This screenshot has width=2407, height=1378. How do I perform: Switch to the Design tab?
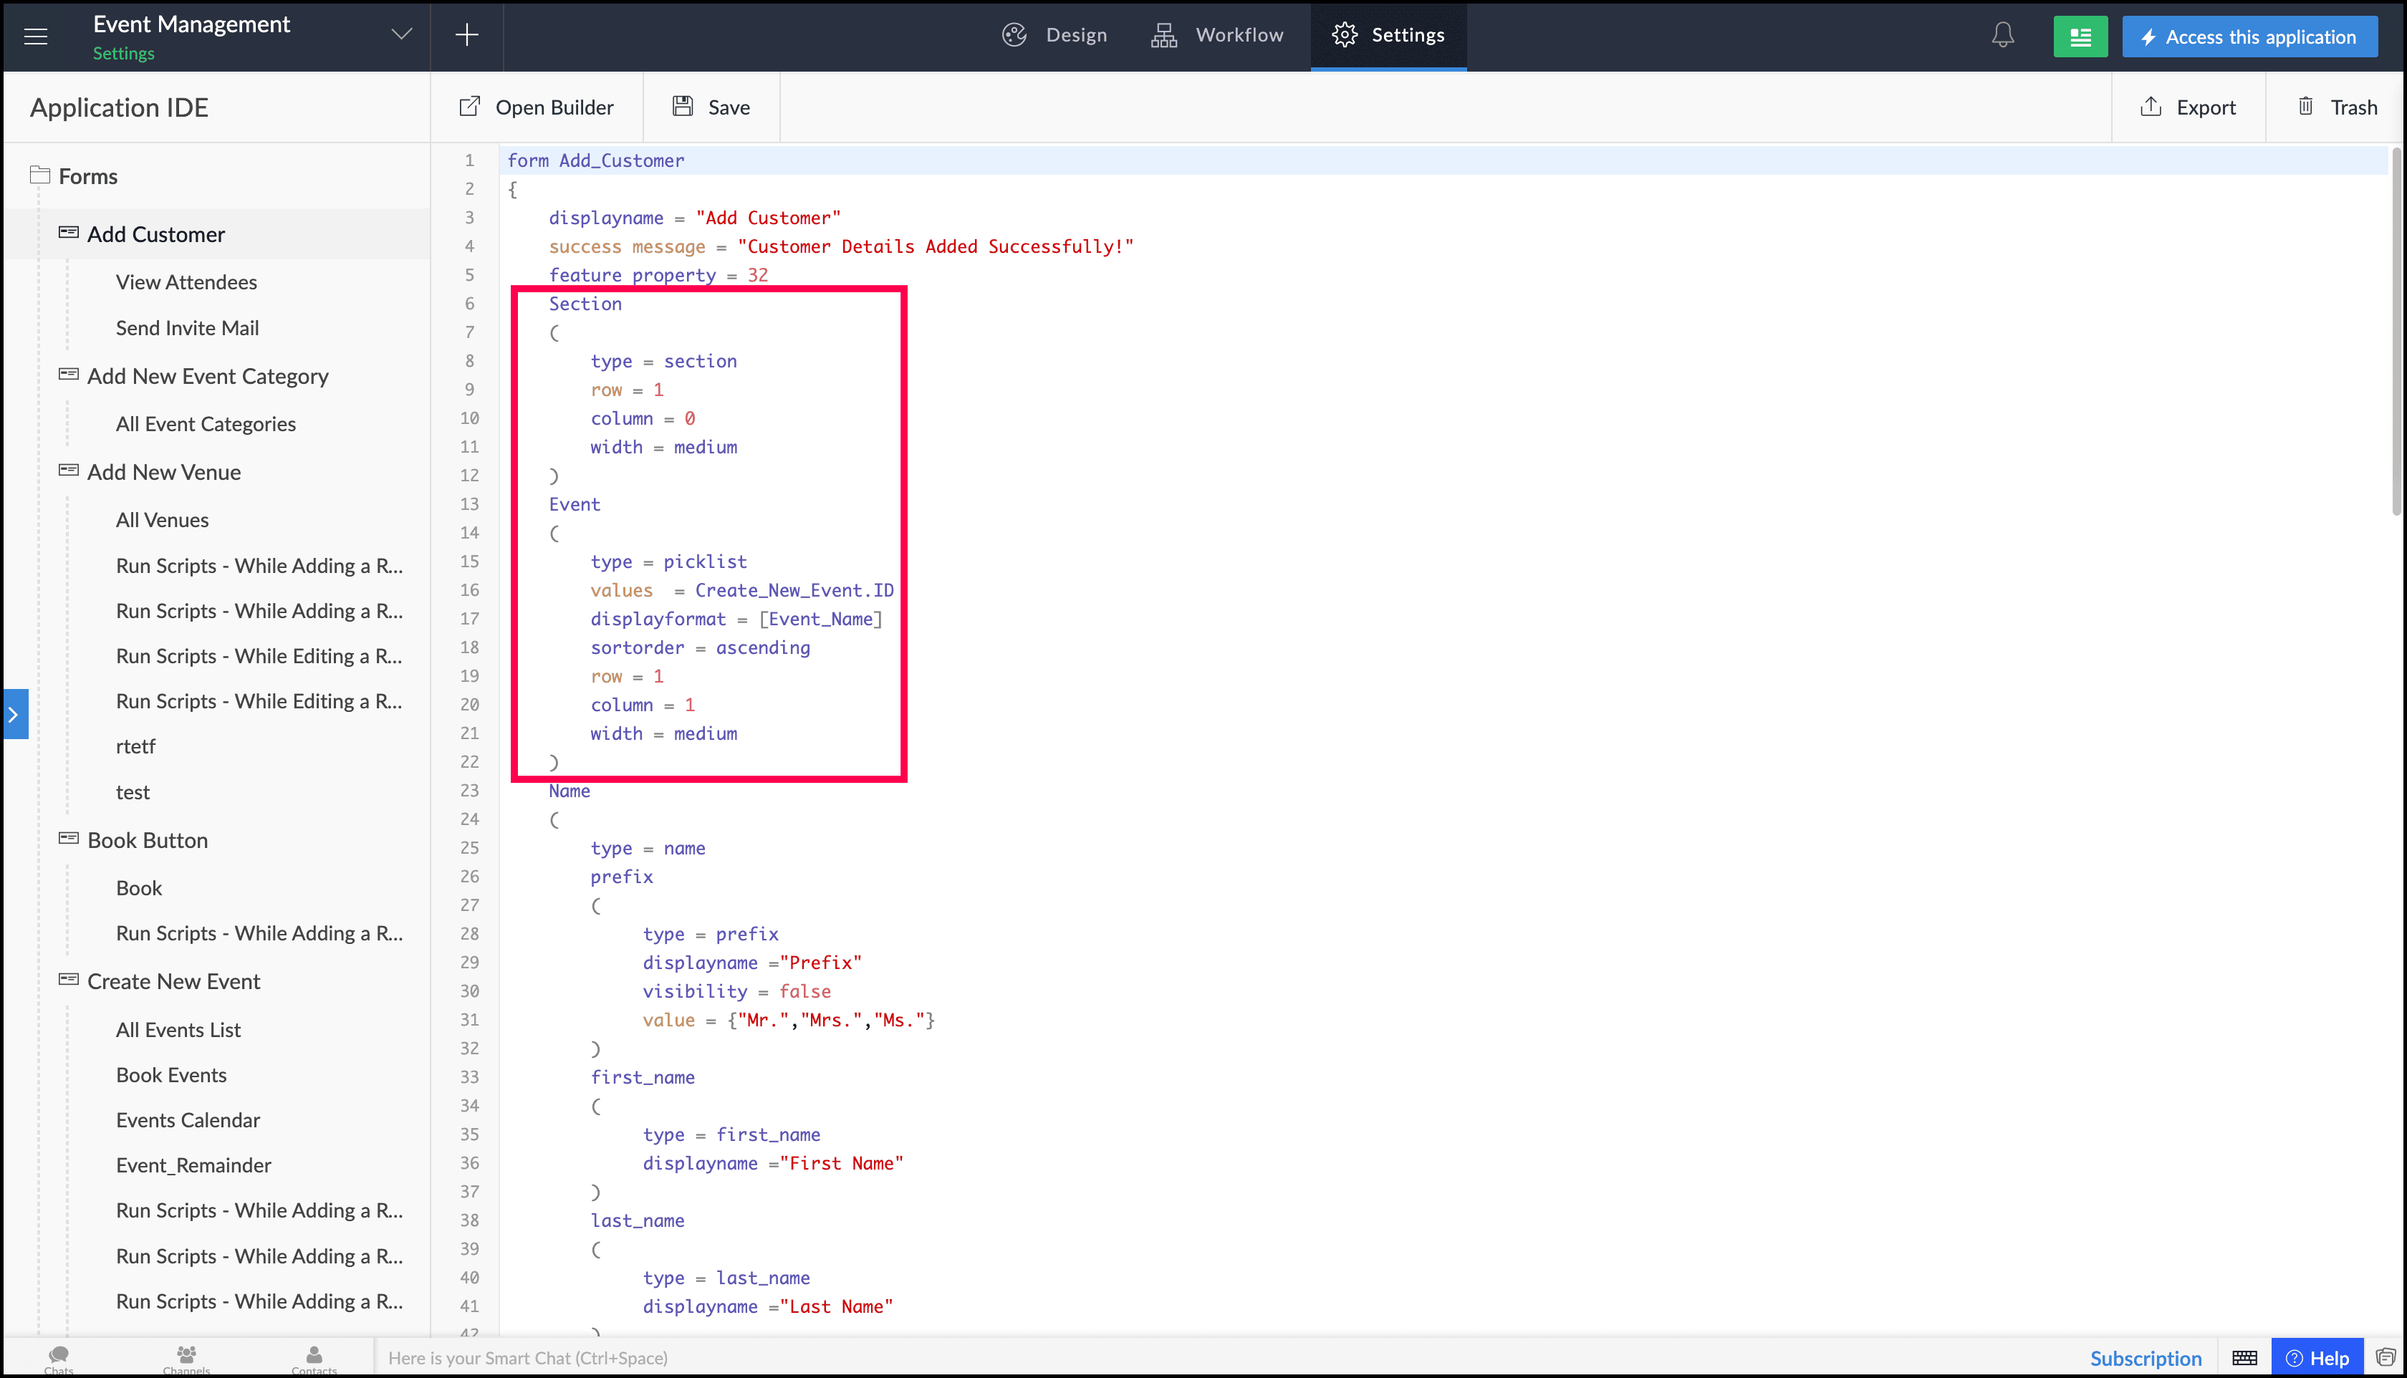(x=1054, y=35)
